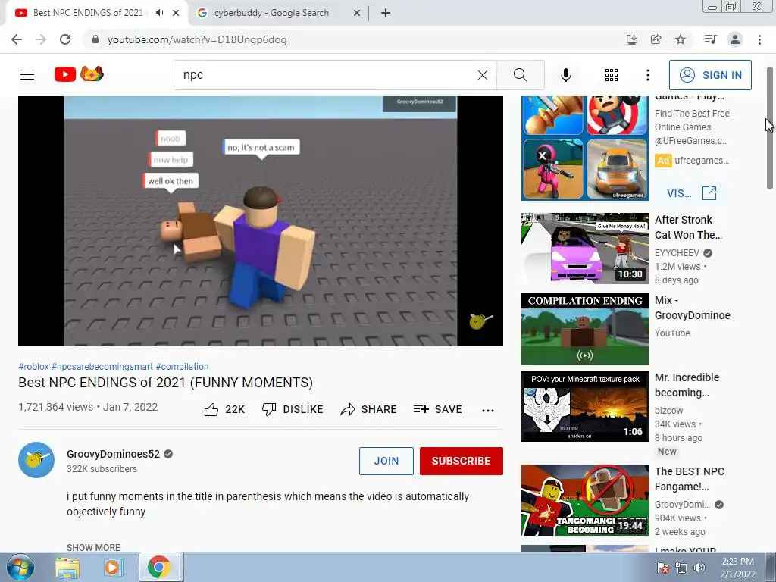Image resolution: width=776 pixels, height=582 pixels.
Task: Click the video player to pause
Action: tap(261, 221)
